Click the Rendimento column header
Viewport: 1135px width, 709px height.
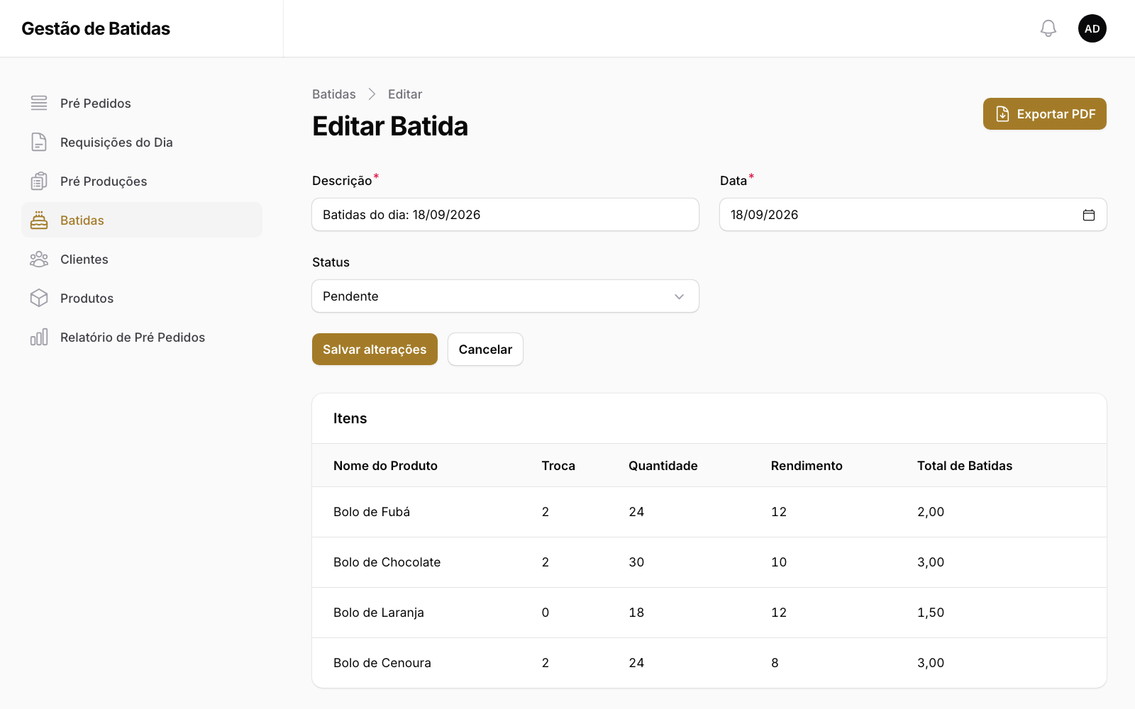tap(807, 466)
